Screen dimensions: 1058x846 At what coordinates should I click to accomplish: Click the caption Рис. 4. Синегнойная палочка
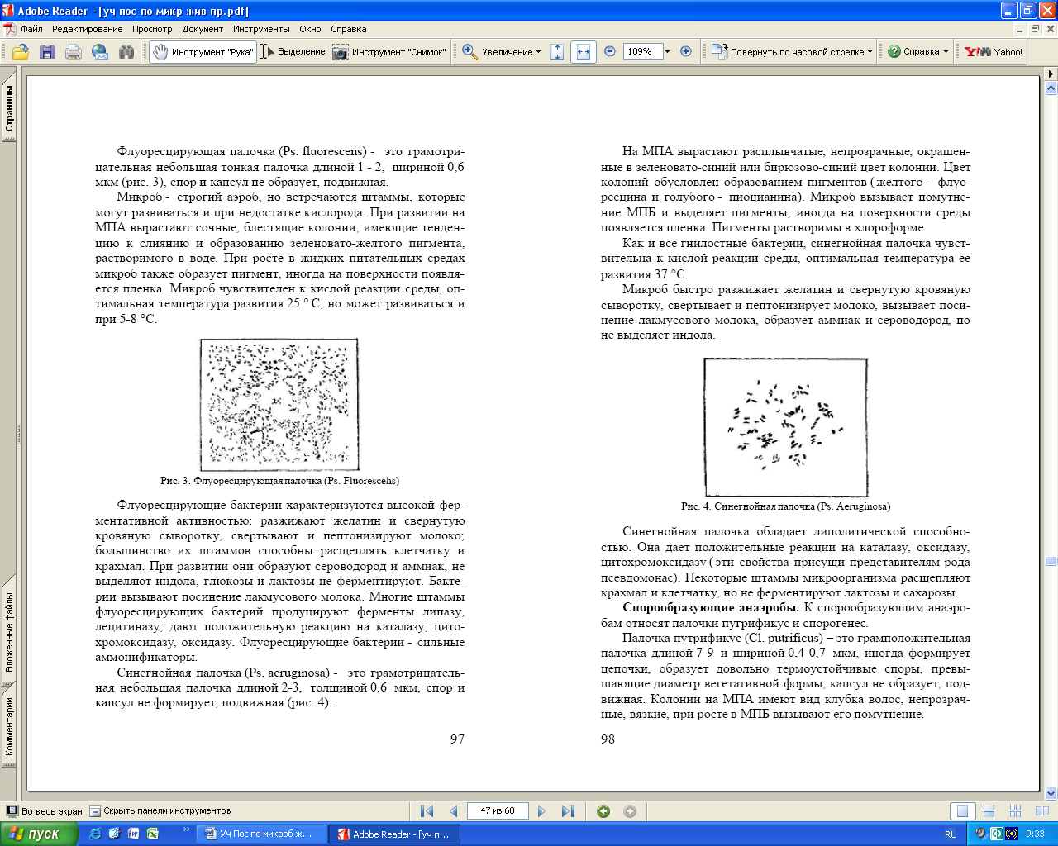[x=786, y=506]
